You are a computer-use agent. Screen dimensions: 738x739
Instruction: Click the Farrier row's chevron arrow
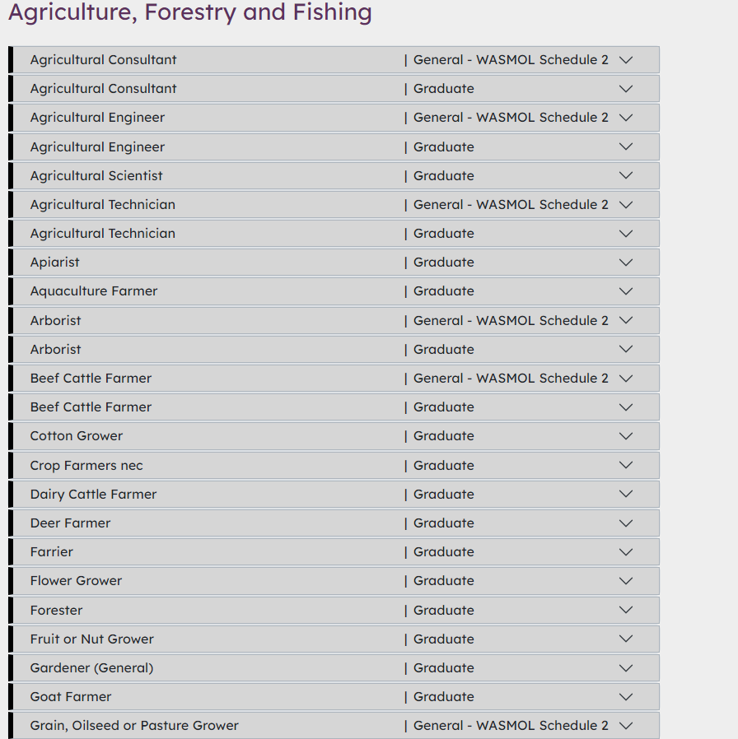tap(626, 552)
